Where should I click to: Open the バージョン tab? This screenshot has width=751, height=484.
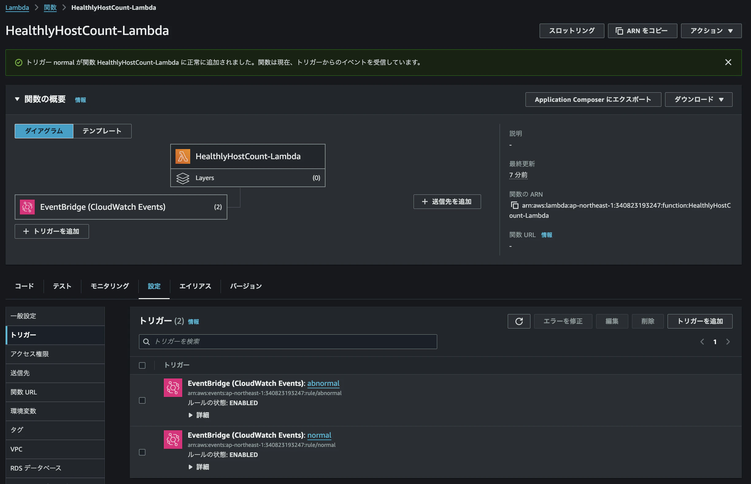click(246, 286)
